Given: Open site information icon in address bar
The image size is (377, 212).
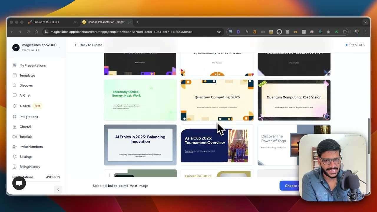Looking at the screenshot, I should tap(46, 32).
